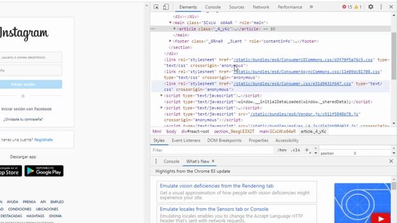This screenshot has width=397, height=223.
Task: Click the Elements panel vertical scrollbar
Action: click(394, 56)
